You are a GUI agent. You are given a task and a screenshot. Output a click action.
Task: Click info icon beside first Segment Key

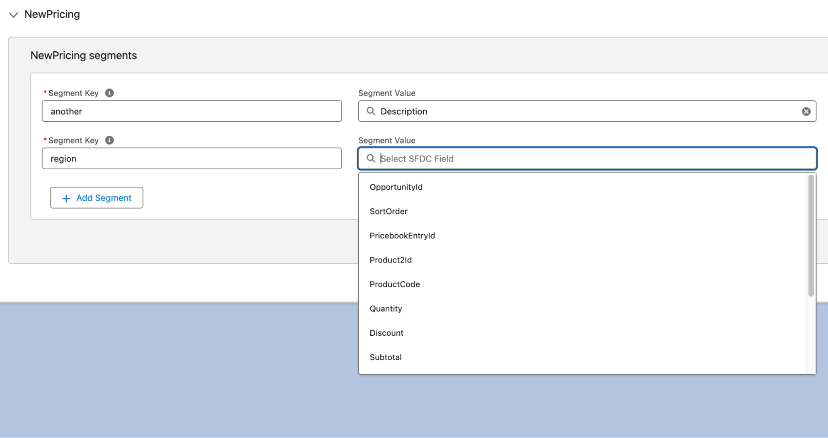[x=109, y=93]
